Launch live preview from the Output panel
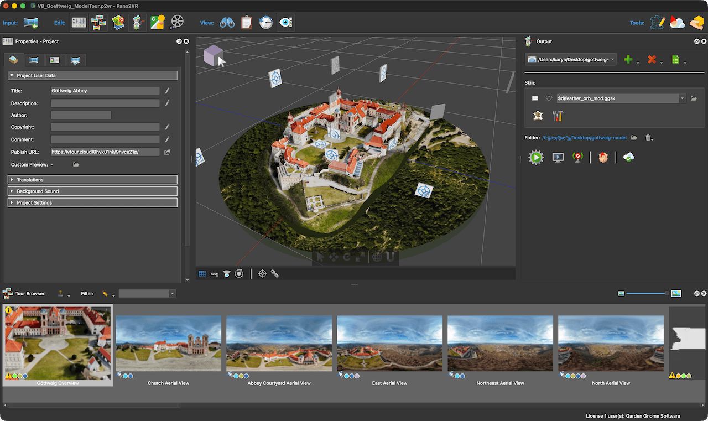Viewport: 708px width, 421px height. (x=558, y=157)
